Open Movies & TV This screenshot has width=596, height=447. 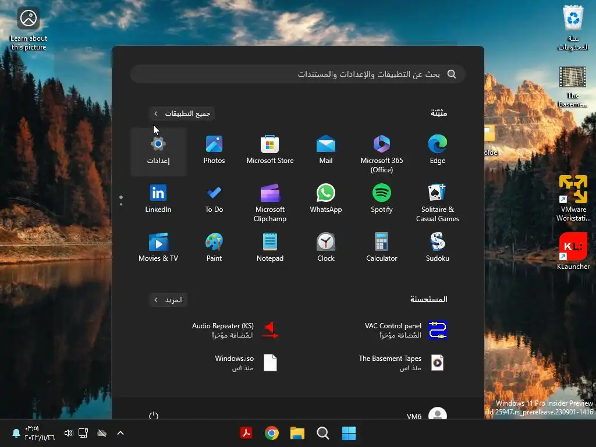tap(158, 249)
